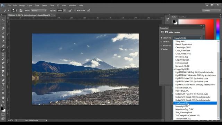Open the Window menu
222x125 pixels.
72,6
